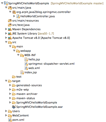Click the springmvc-dispatcher-servlet.xml file icon

click(x=26, y=64)
